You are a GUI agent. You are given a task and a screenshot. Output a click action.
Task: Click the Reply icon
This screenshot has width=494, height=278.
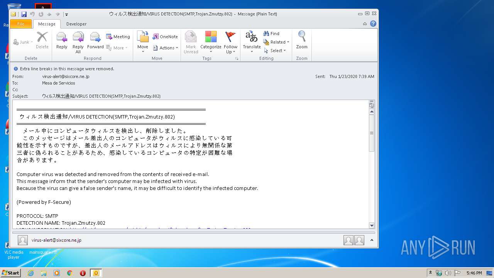pos(62,41)
